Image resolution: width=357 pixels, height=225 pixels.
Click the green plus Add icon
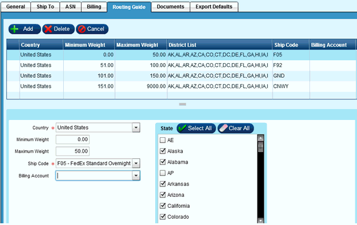click(x=14, y=29)
